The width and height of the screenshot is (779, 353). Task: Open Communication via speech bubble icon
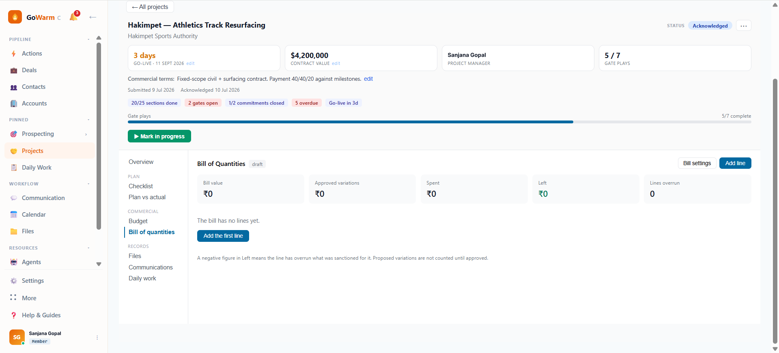(14, 198)
